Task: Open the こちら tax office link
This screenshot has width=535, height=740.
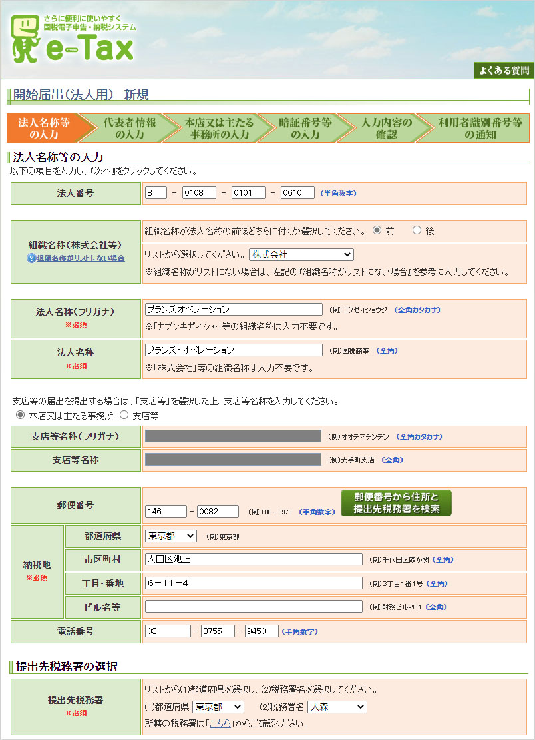Action: click(220, 723)
